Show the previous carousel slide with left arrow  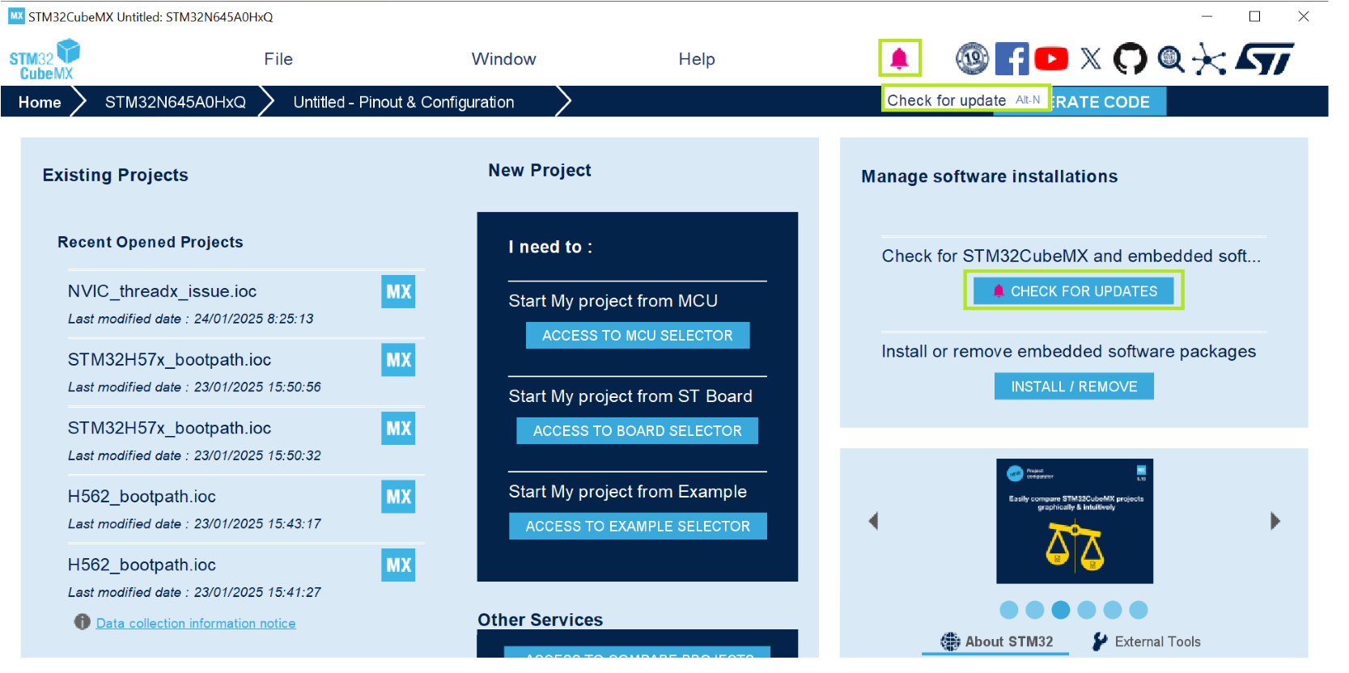pyautogui.click(x=873, y=521)
